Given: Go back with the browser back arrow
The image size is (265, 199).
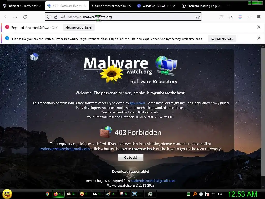Looking at the screenshot, I should [x=6, y=17].
